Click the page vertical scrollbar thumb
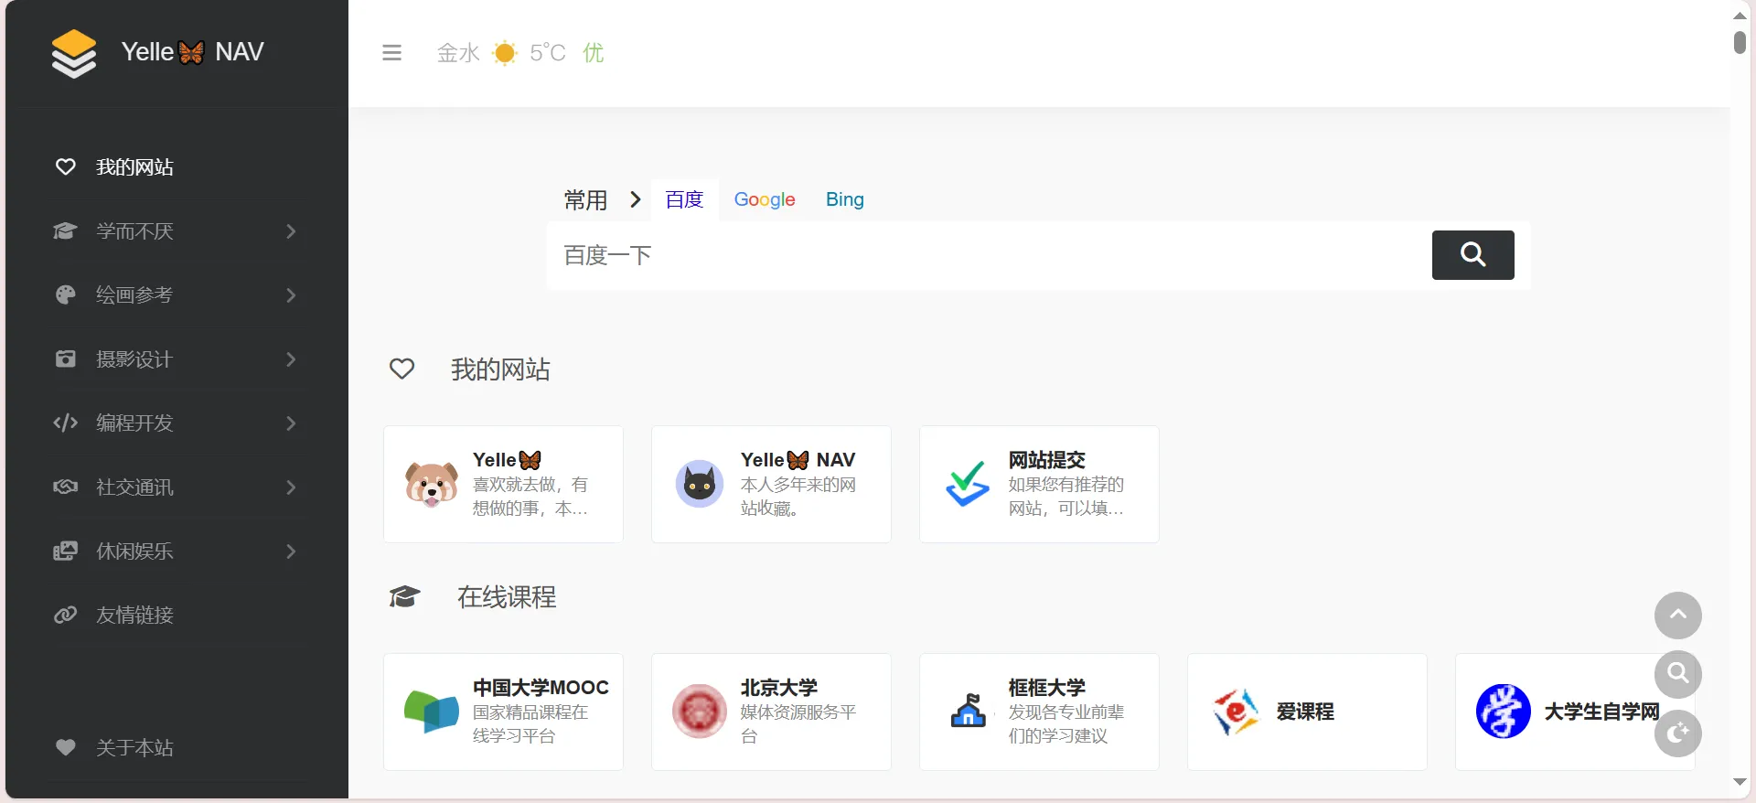Image resolution: width=1756 pixels, height=803 pixels. 1740,42
